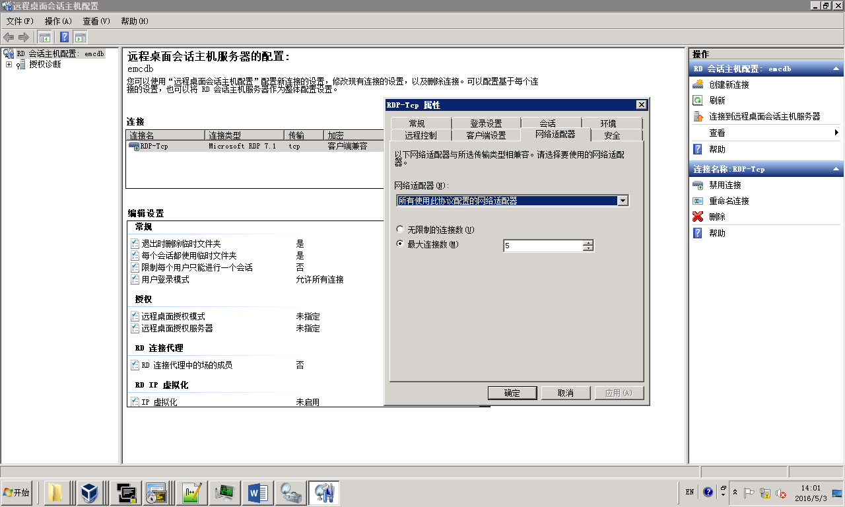Switch to the 登录设置 tab
Screen dimensions: 845x507
click(x=486, y=123)
